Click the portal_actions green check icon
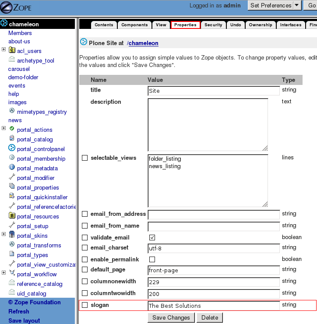317x324 pixels. click(12, 129)
